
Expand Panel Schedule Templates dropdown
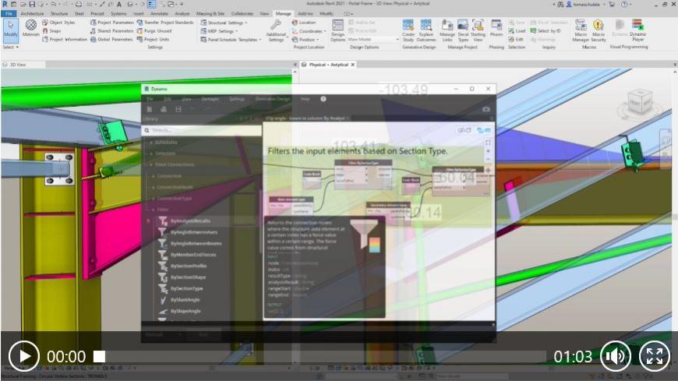click(231, 40)
